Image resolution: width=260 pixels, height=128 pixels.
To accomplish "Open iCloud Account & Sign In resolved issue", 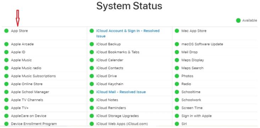I will 128,33.
